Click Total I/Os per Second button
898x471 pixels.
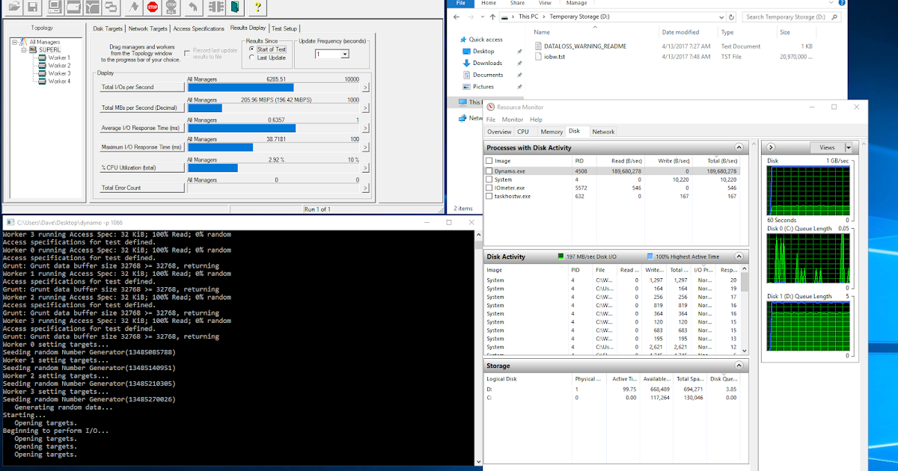tap(141, 87)
